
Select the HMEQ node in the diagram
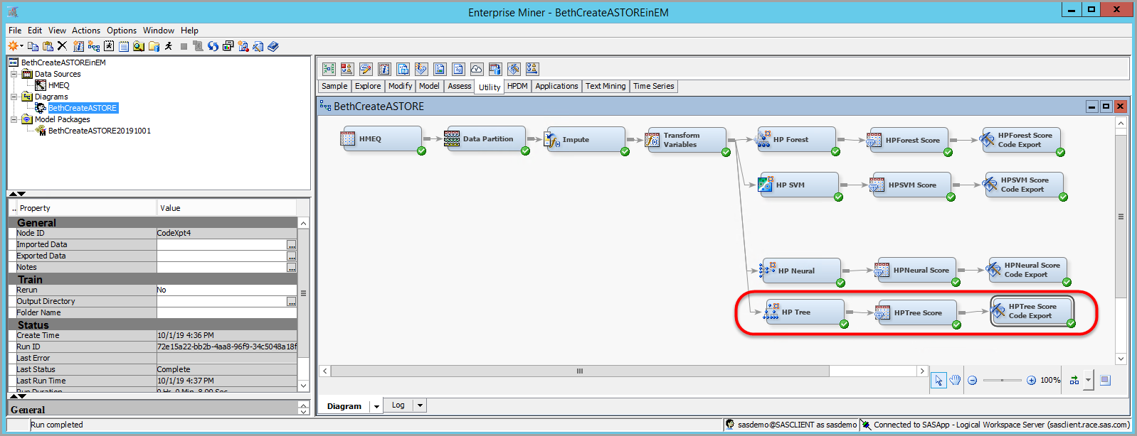(382, 139)
